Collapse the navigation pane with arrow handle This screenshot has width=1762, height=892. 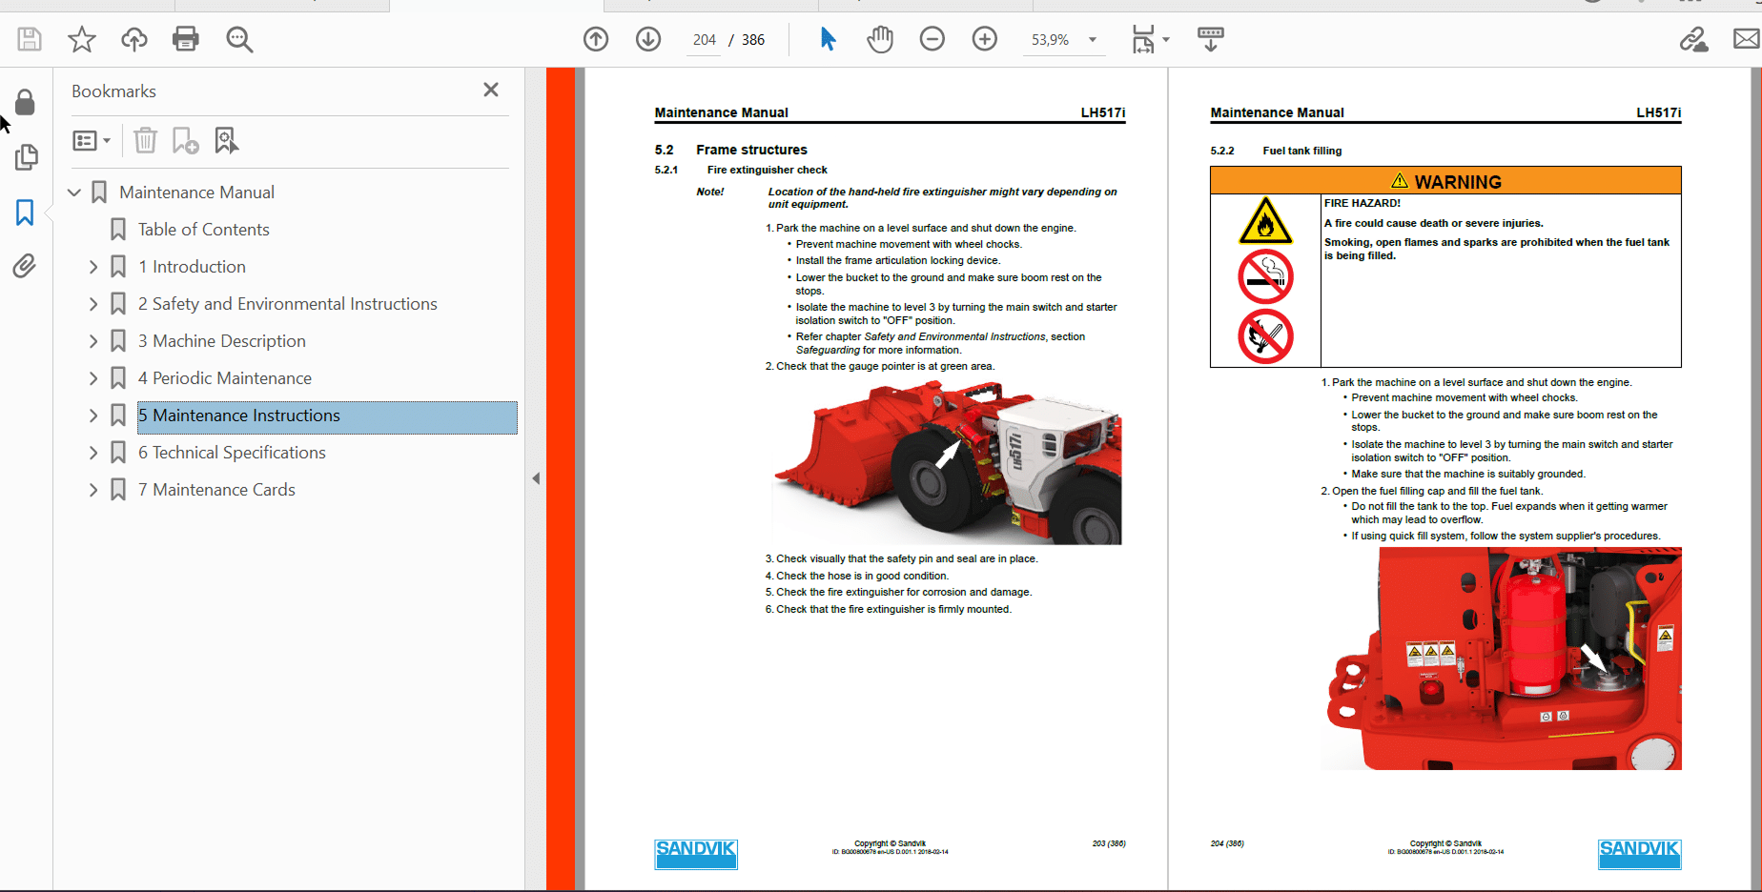click(x=536, y=478)
